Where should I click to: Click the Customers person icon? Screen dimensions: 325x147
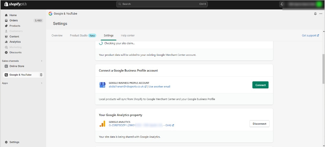[6, 31]
